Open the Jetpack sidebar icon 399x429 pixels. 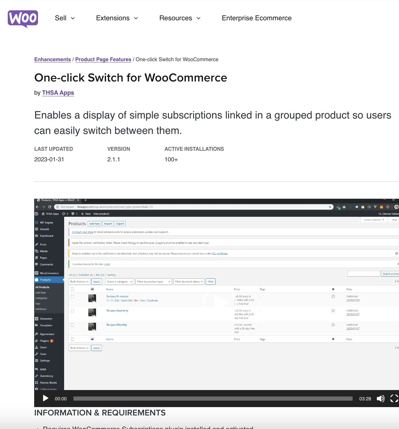[x=36, y=229]
